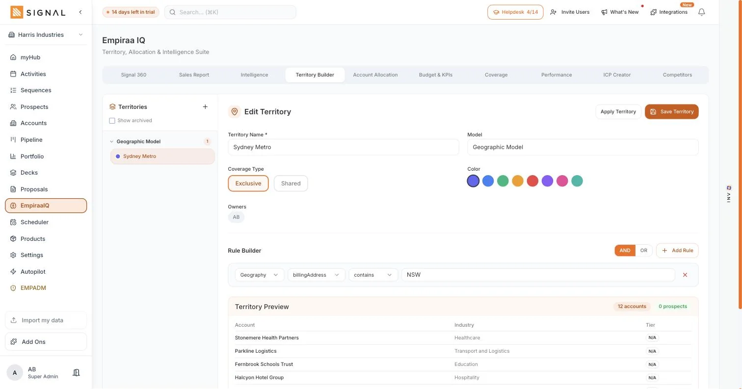
Task: Click the Proposals document icon
Action: click(13, 189)
